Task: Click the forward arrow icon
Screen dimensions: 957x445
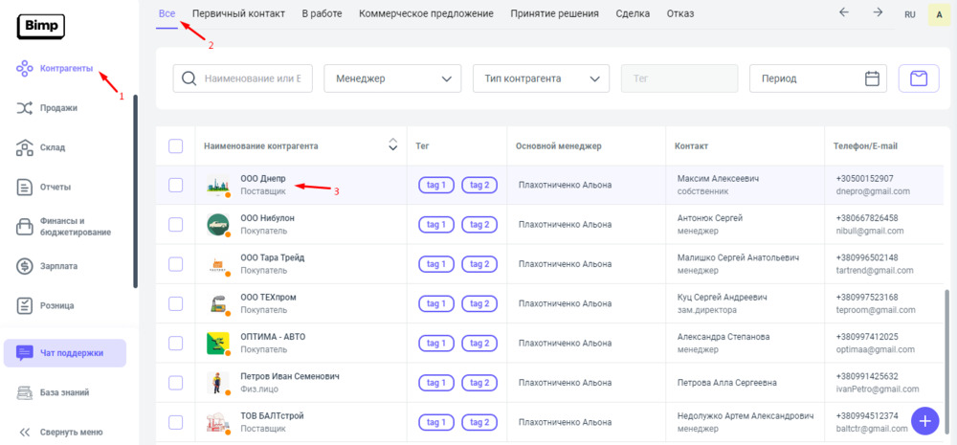Action: [x=878, y=12]
